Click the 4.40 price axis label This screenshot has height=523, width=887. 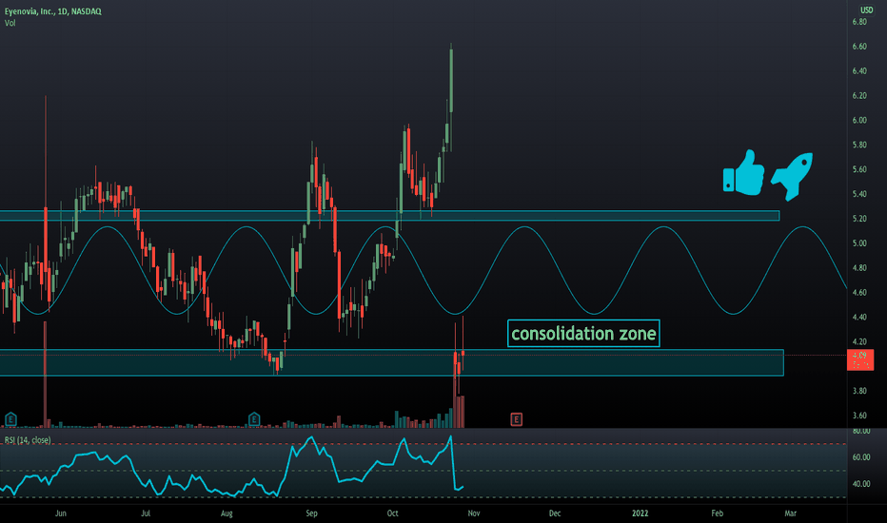[859, 318]
